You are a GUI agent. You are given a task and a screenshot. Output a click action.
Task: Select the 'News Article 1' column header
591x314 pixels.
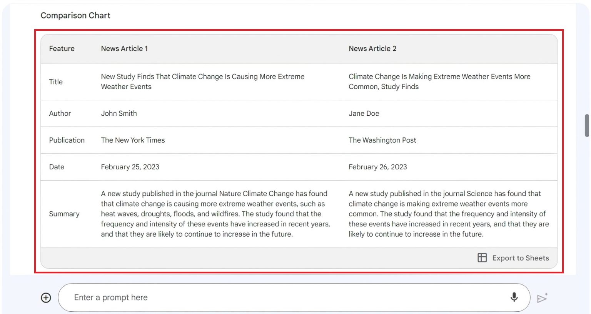click(x=124, y=49)
